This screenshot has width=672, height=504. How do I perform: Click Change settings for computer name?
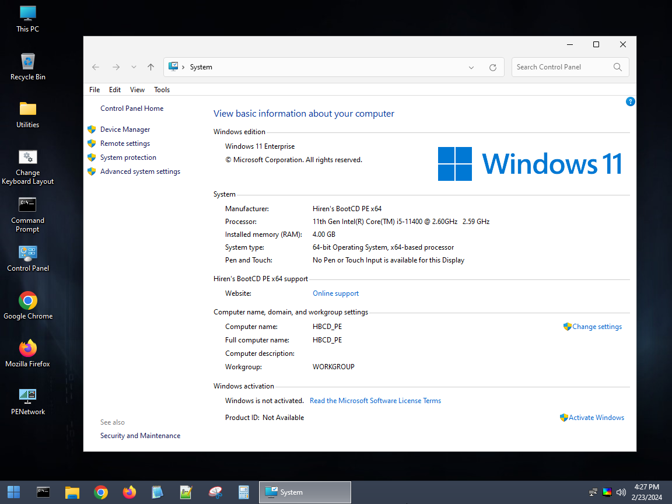click(597, 327)
